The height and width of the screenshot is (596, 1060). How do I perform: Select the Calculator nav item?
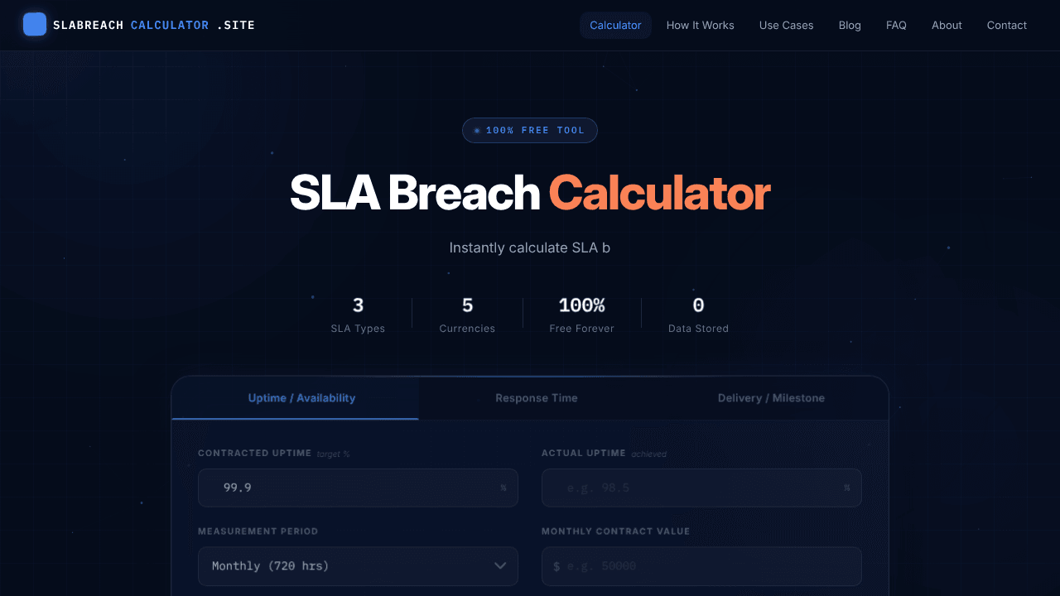coord(615,25)
